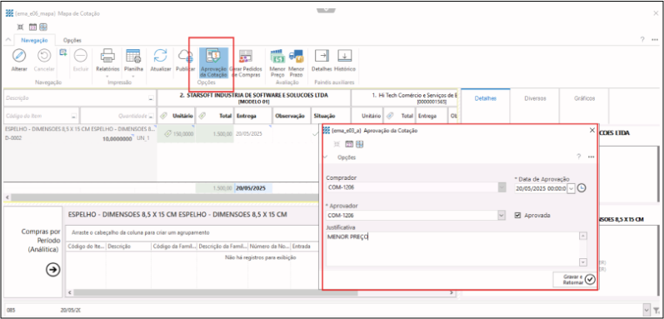Open the Relatórios printer icon
The image size is (664, 319).
(x=107, y=56)
